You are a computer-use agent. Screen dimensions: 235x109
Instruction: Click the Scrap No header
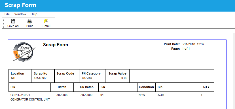(x=41, y=73)
